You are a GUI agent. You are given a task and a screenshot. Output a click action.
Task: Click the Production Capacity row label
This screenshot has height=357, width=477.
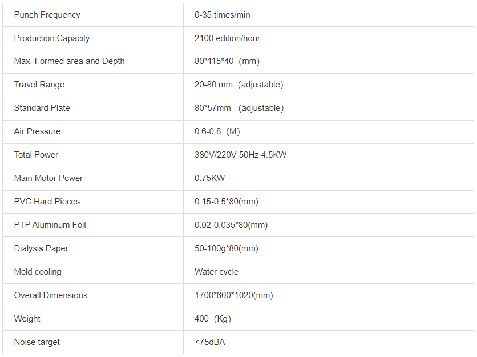52,38
